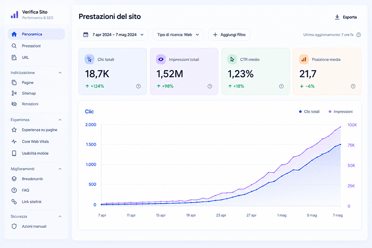Image resolution: width=372 pixels, height=248 pixels.
Task: Toggle Impressioni series in chart legend
Action: click(x=341, y=112)
